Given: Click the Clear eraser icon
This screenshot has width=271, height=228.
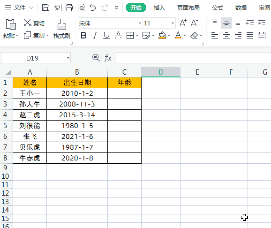Looking at the screenshot, I should (x=194, y=36).
